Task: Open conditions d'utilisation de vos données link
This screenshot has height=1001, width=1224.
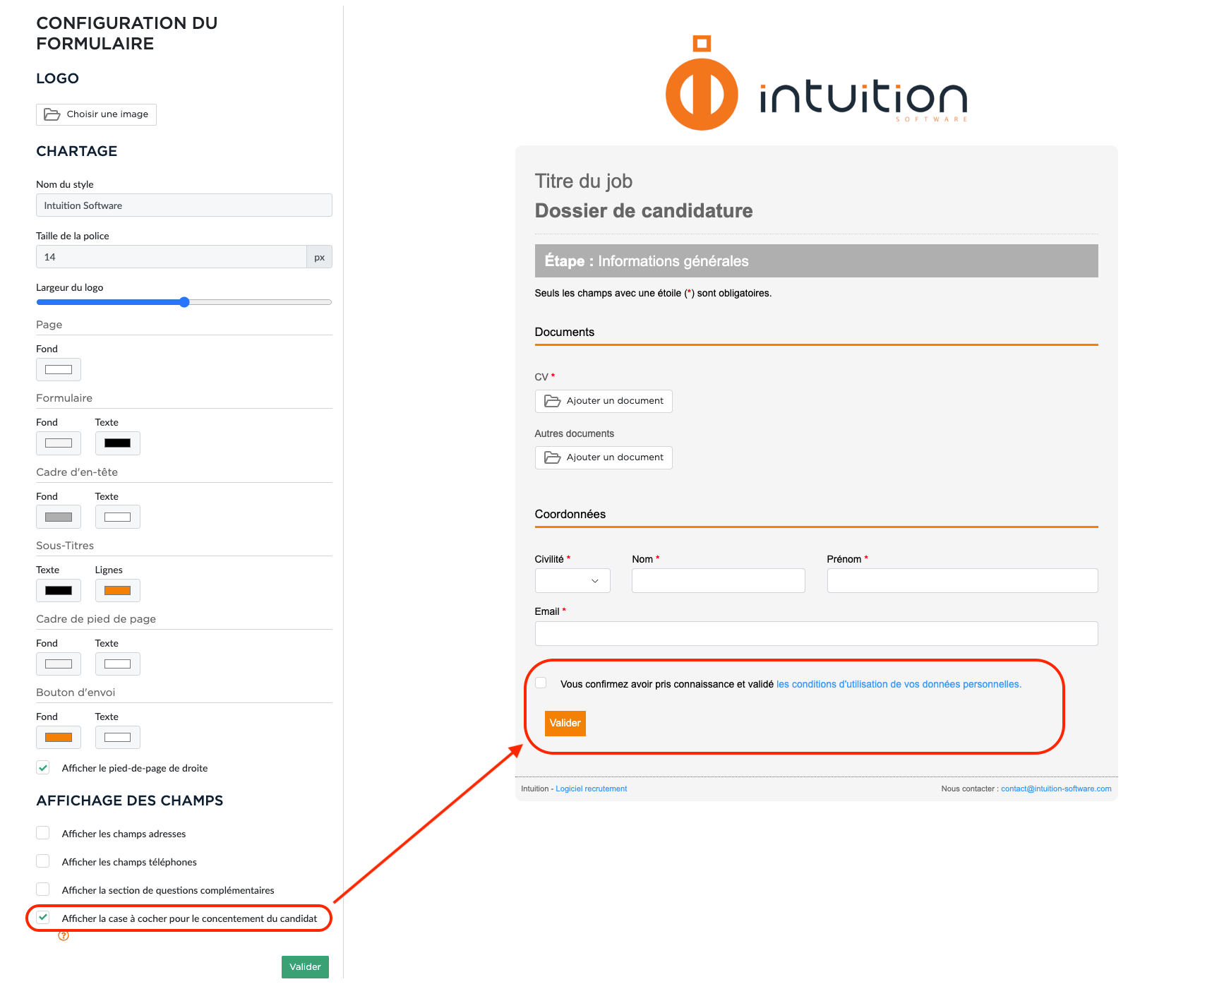Action: pyautogui.click(x=899, y=684)
